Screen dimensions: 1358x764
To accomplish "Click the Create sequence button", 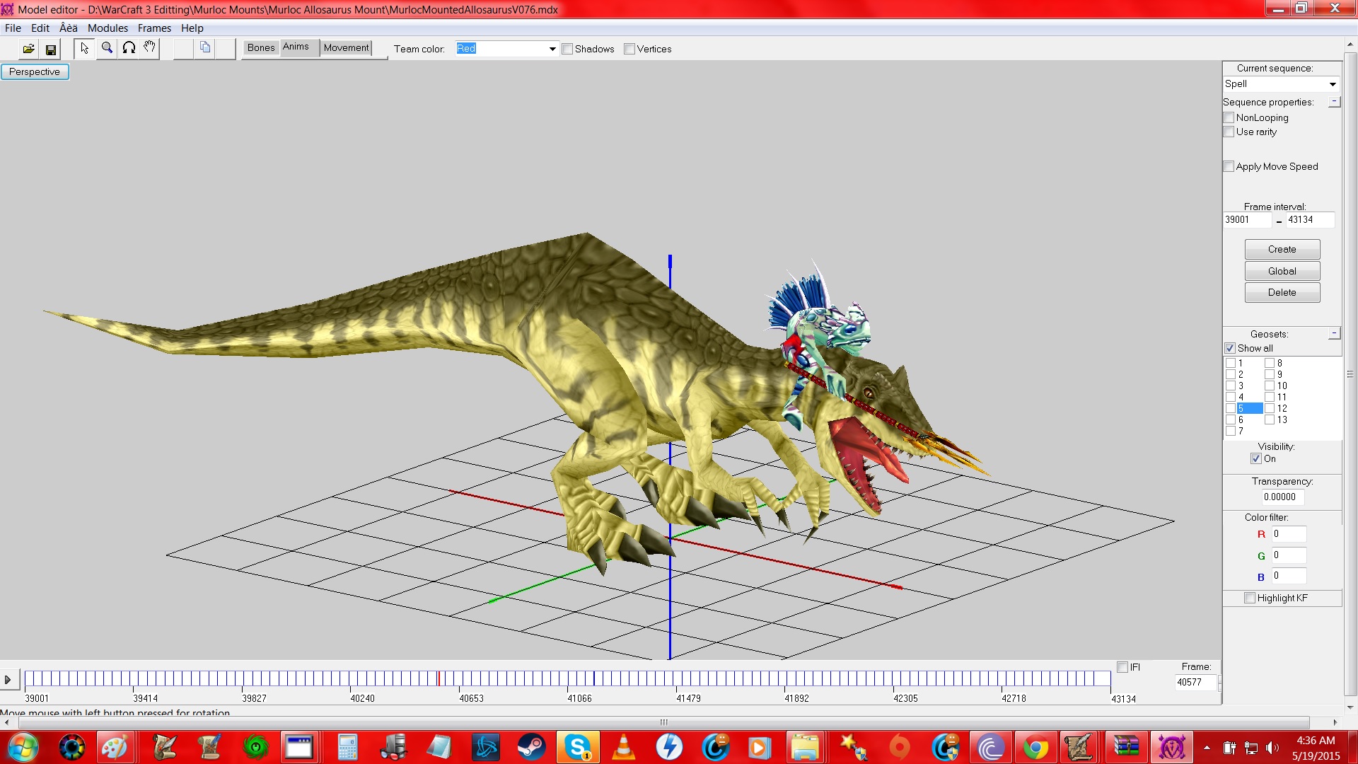I will 1282,249.
